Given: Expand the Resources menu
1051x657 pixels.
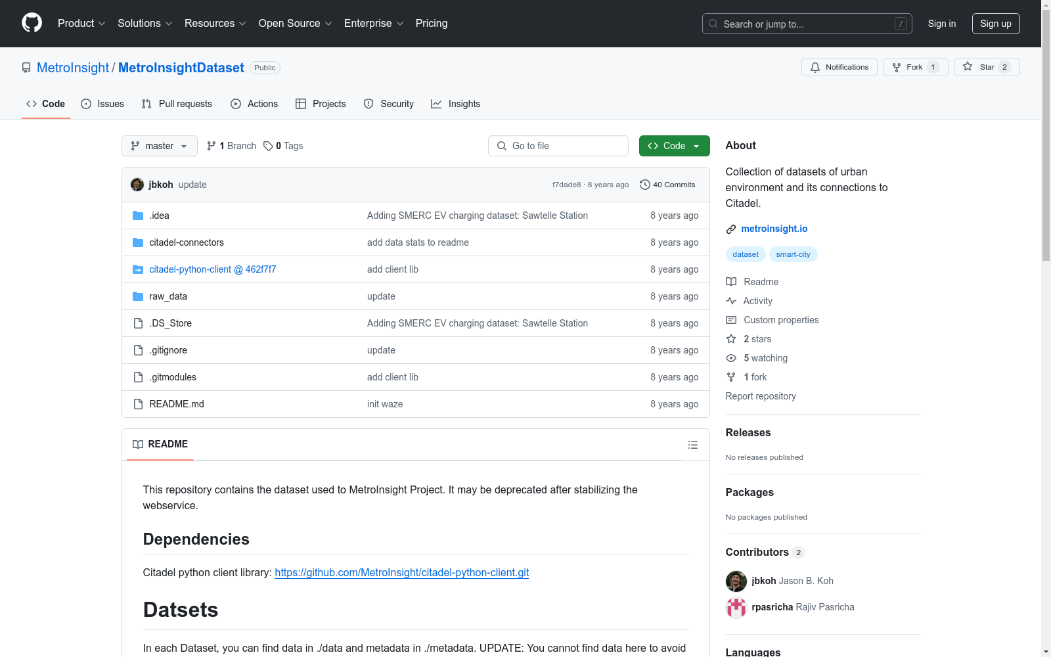Looking at the screenshot, I should (x=215, y=23).
